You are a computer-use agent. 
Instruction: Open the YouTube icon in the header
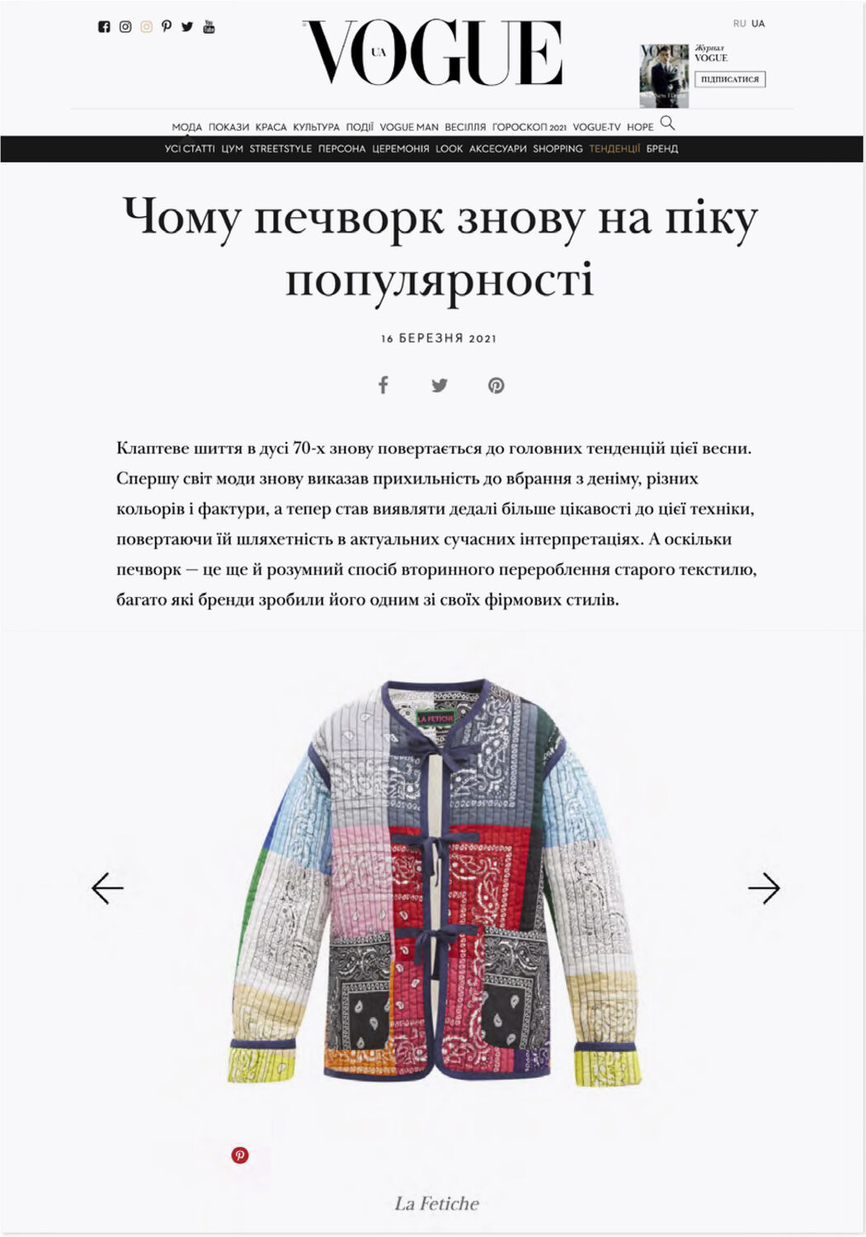pyautogui.click(x=209, y=26)
